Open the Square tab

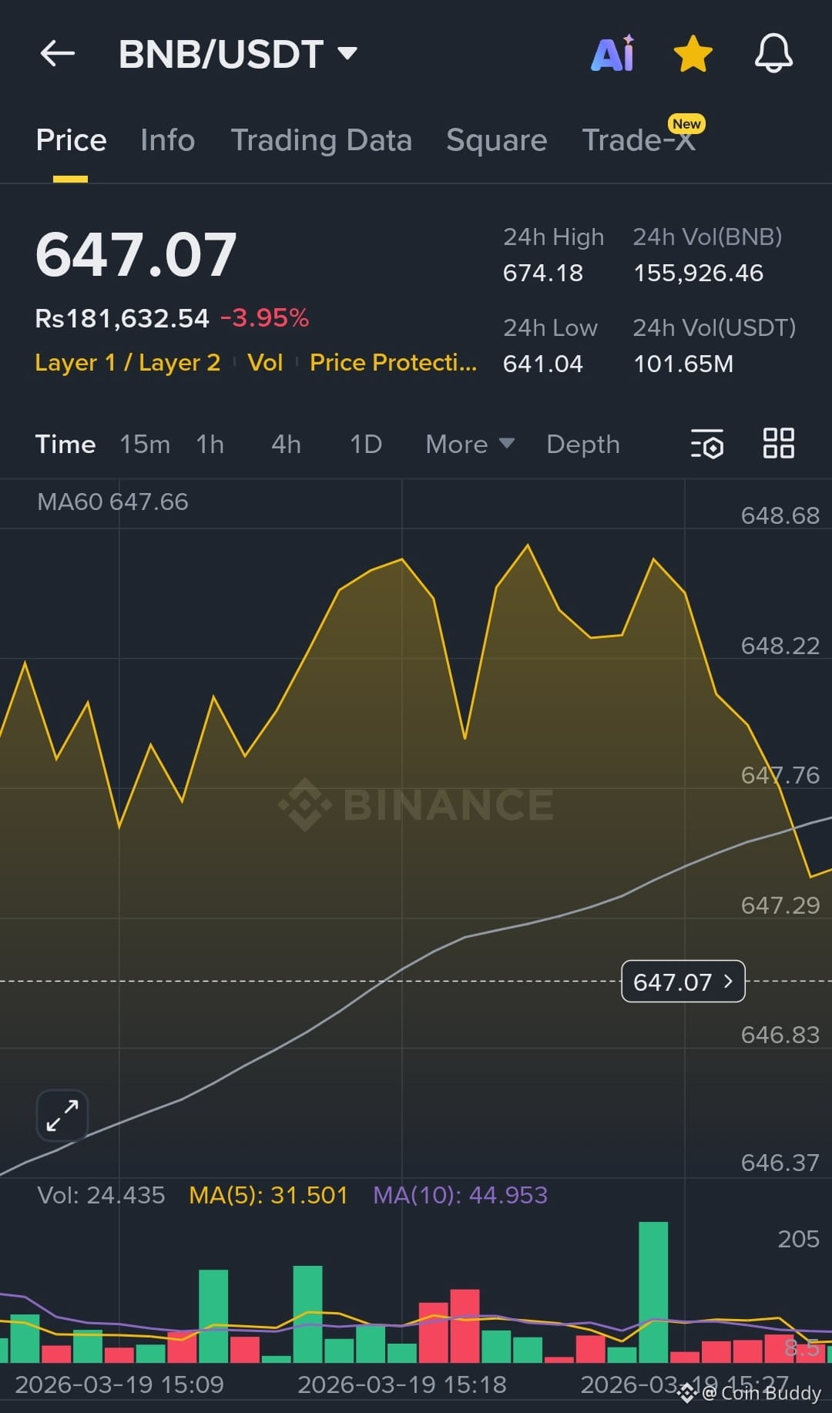click(496, 140)
